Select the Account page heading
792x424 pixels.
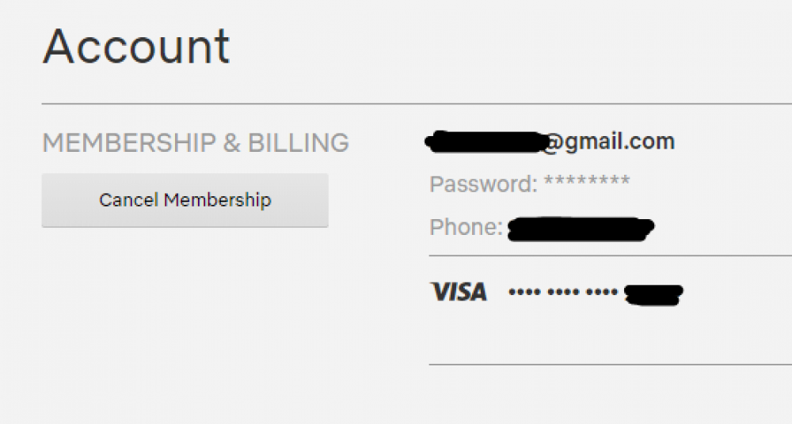click(x=136, y=47)
